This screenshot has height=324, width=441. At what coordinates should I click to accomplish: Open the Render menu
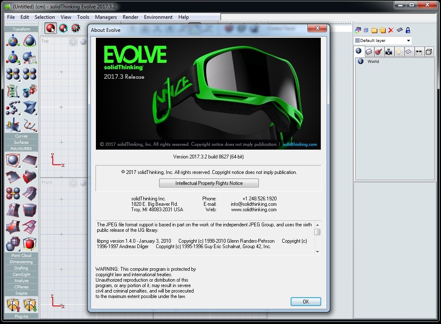(131, 17)
